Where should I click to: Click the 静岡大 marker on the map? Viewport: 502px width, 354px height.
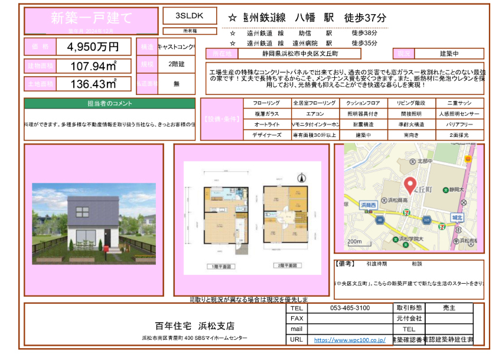(x=453, y=189)
